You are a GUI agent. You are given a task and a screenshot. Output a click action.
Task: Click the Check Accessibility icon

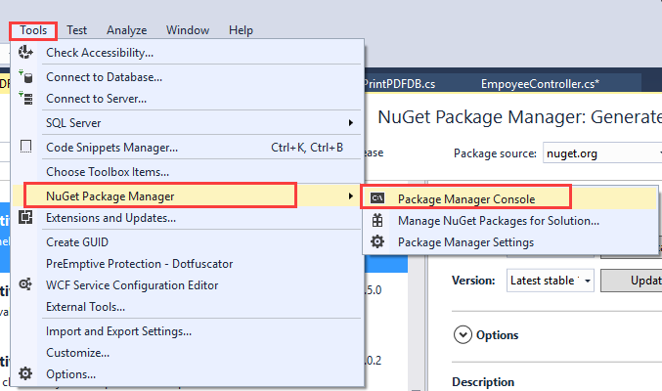[26, 53]
